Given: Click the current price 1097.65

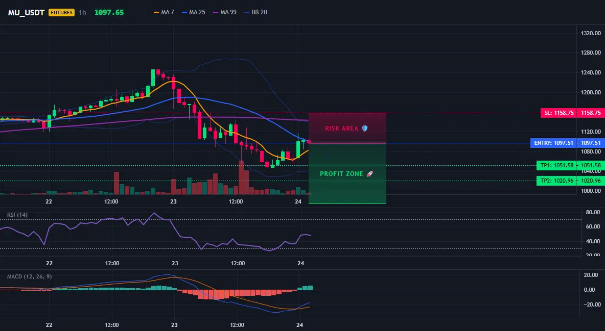Looking at the screenshot, I should click(109, 12).
